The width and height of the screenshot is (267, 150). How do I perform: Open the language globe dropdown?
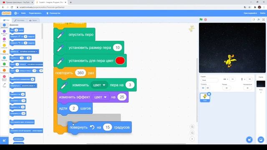[x=16, y=13]
